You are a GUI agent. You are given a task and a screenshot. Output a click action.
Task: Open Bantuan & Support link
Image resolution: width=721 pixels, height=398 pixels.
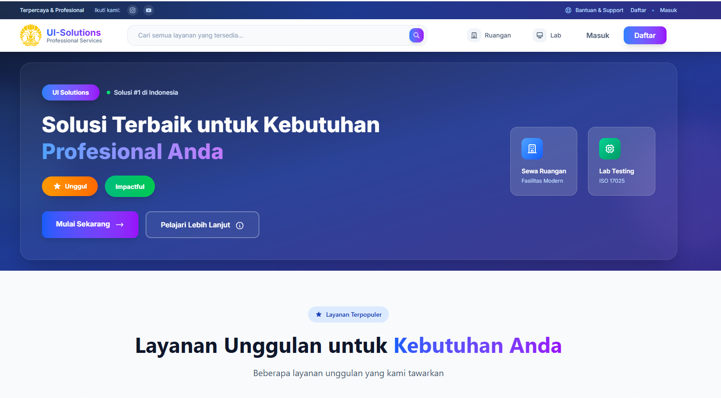(x=594, y=10)
